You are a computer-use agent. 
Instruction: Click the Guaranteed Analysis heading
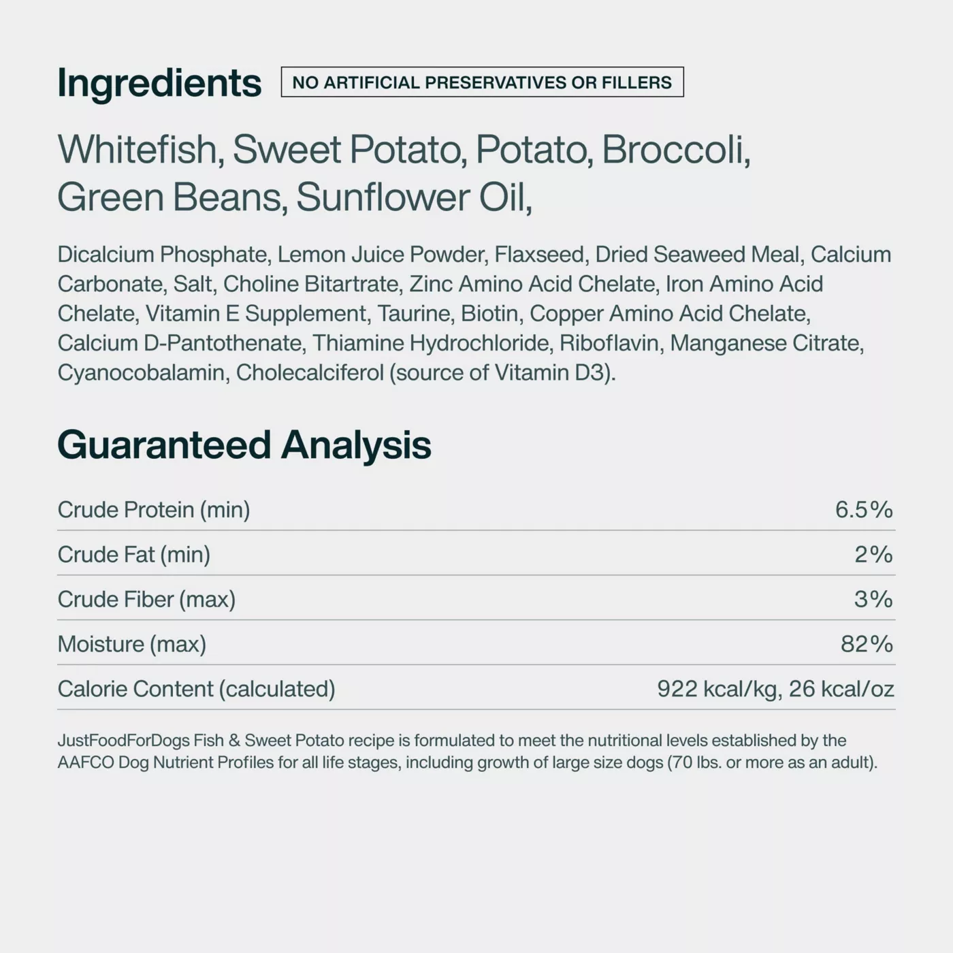click(x=244, y=445)
